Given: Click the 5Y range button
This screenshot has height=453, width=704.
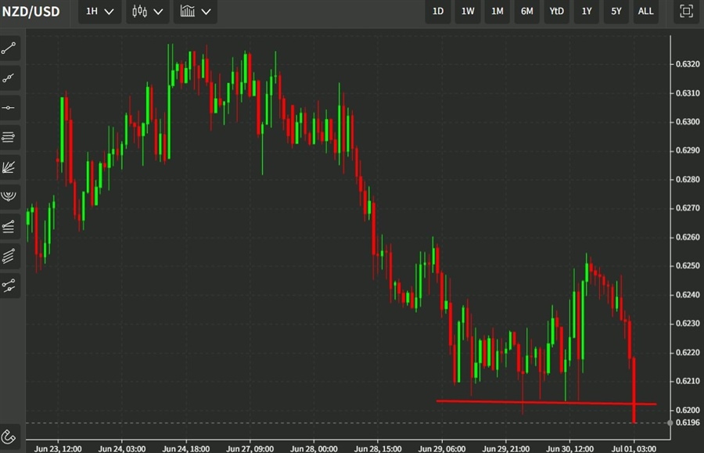Looking at the screenshot, I should coord(616,12).
